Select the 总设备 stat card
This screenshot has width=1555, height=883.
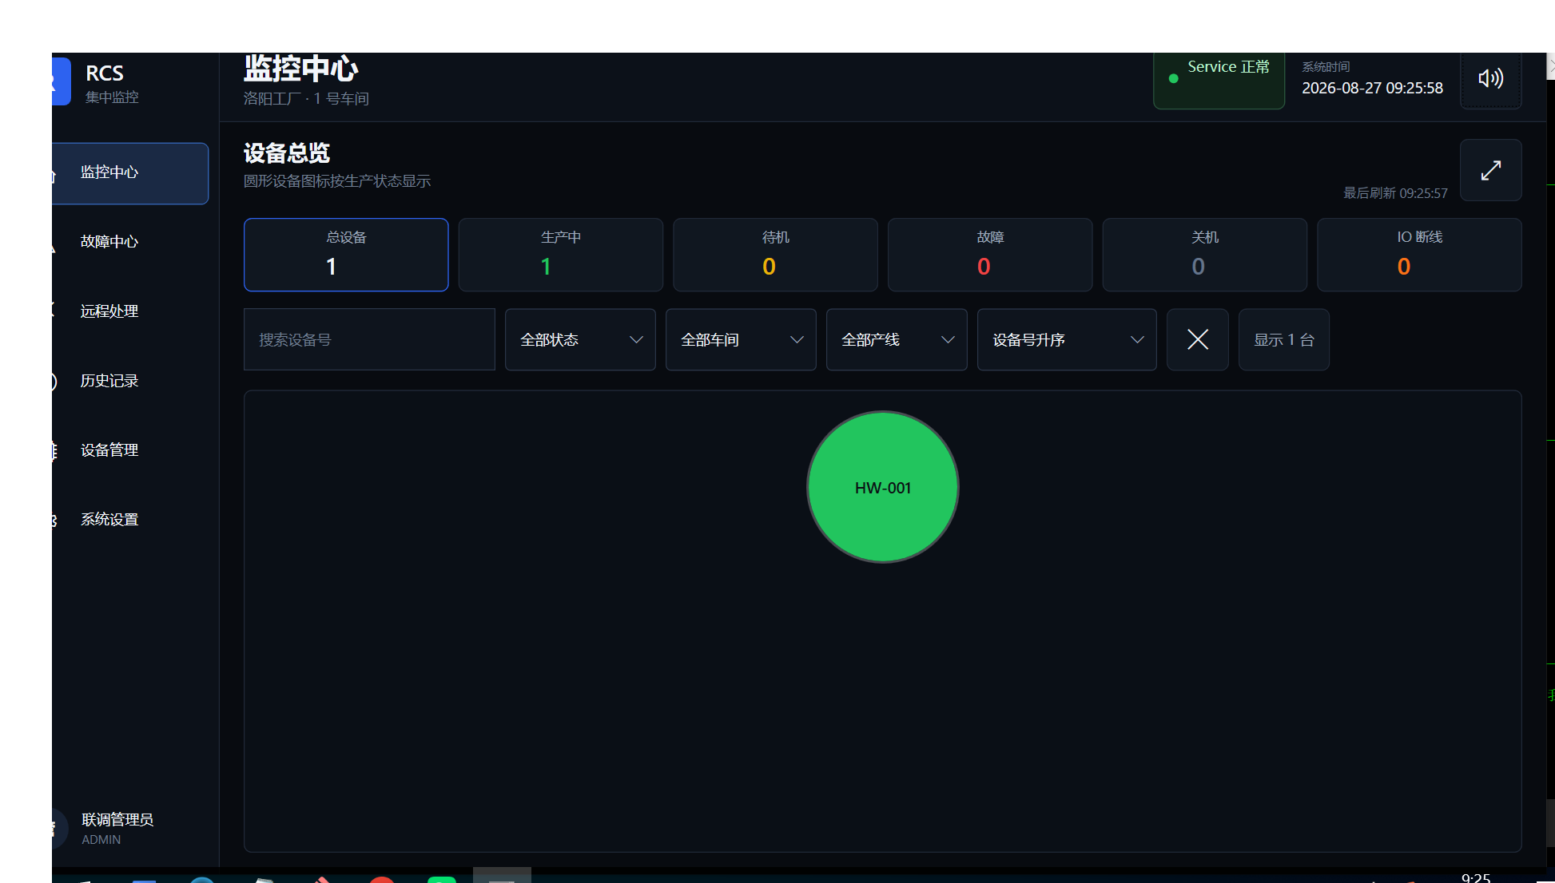click(x=346, y=255)
